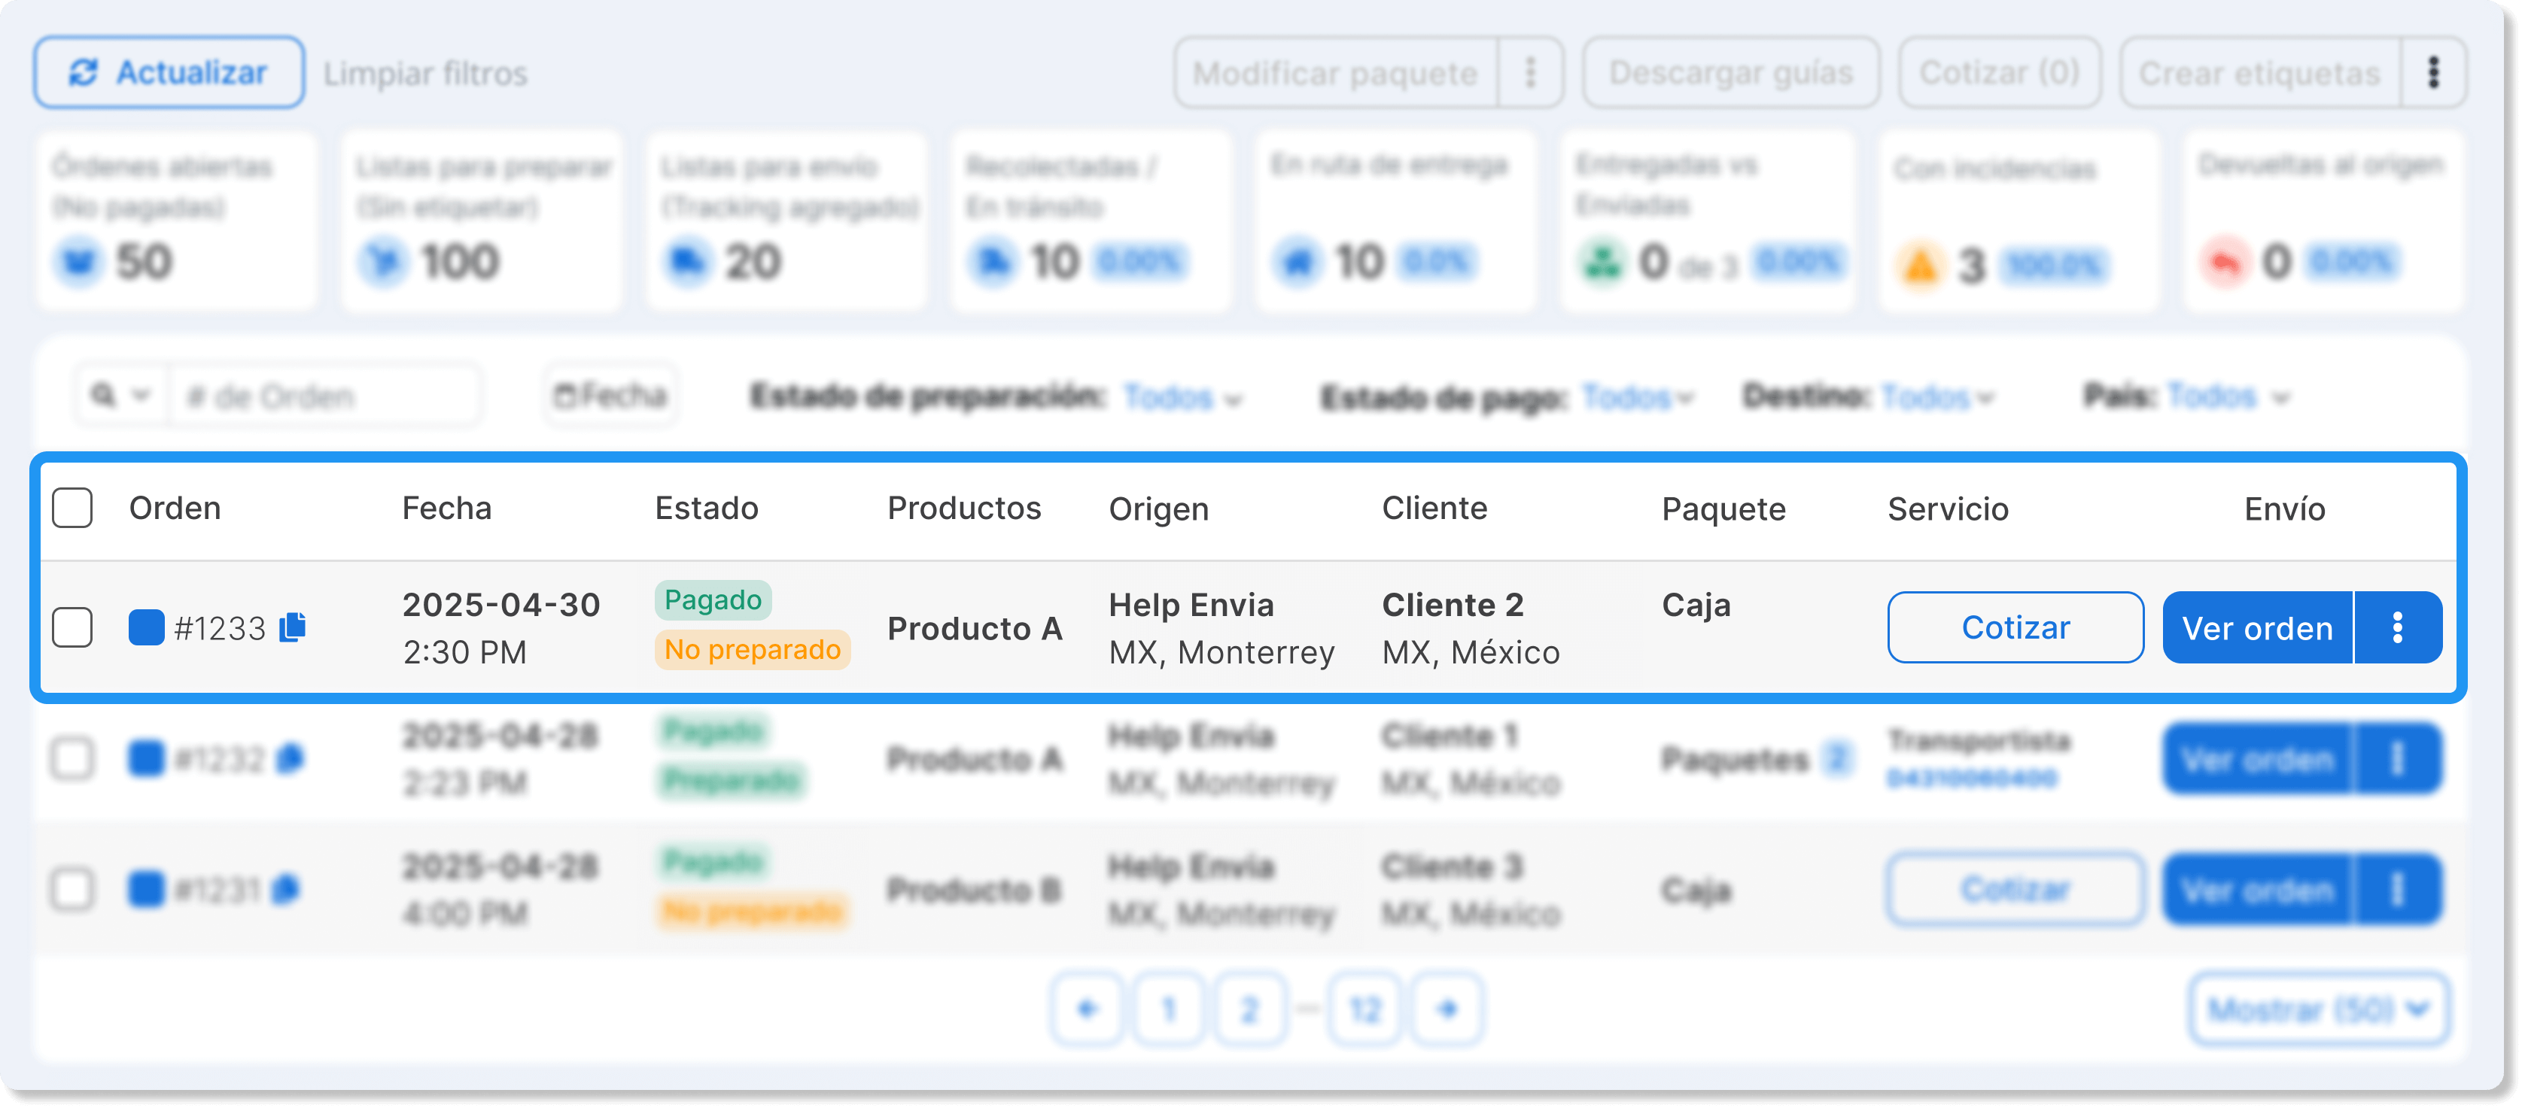The height and width of the screenshot is (1108, 2522).
Task: Toggle the select-all checkbox in the table header
Action: click(72, 508)
